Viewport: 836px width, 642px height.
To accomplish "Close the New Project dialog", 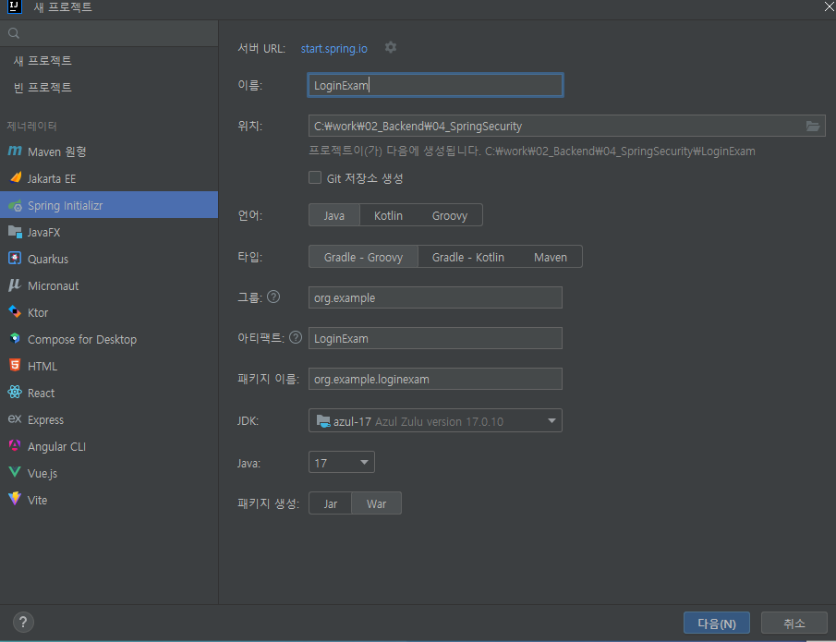I will click(x=830, y=6).
